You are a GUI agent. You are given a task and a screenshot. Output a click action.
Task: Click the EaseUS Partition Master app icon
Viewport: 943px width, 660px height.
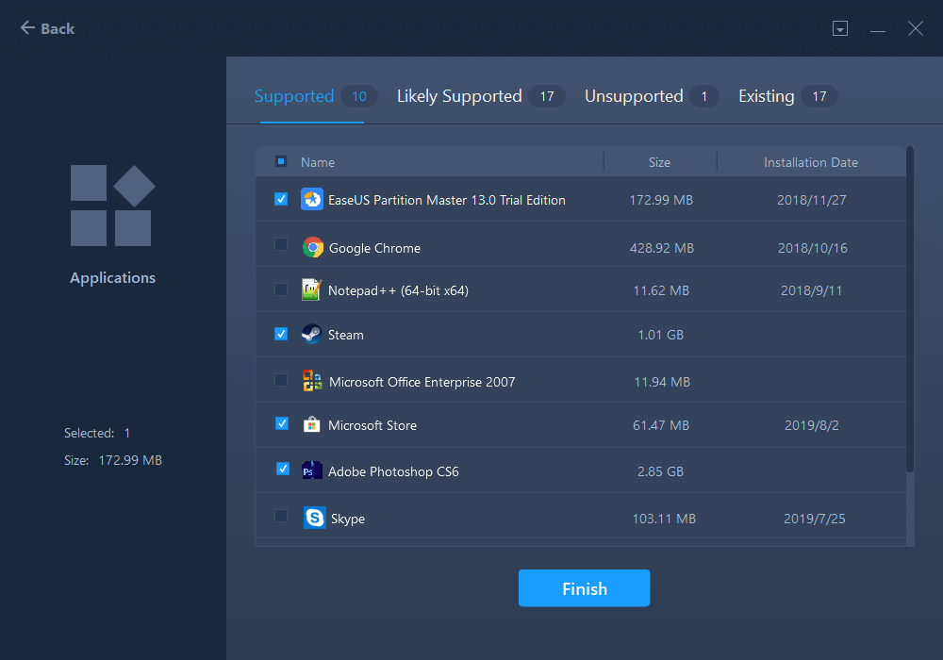[x=311, y=199]
